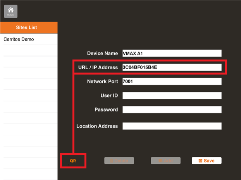Image resolution: width=241 pixels, height=180 pixels.
Task: Click the empty User ID field
Action: point(172,95)
